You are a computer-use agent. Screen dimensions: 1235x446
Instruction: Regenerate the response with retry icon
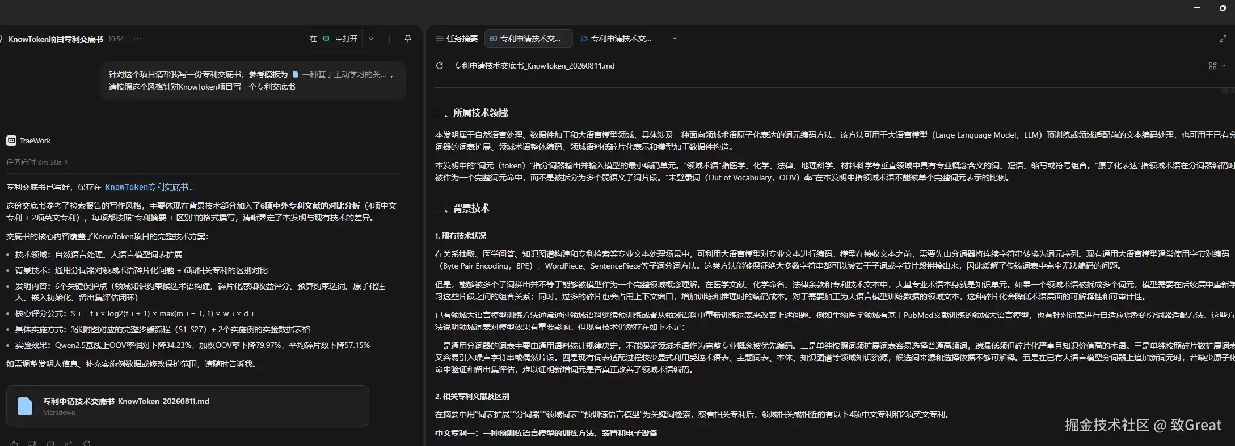point(87,443)
